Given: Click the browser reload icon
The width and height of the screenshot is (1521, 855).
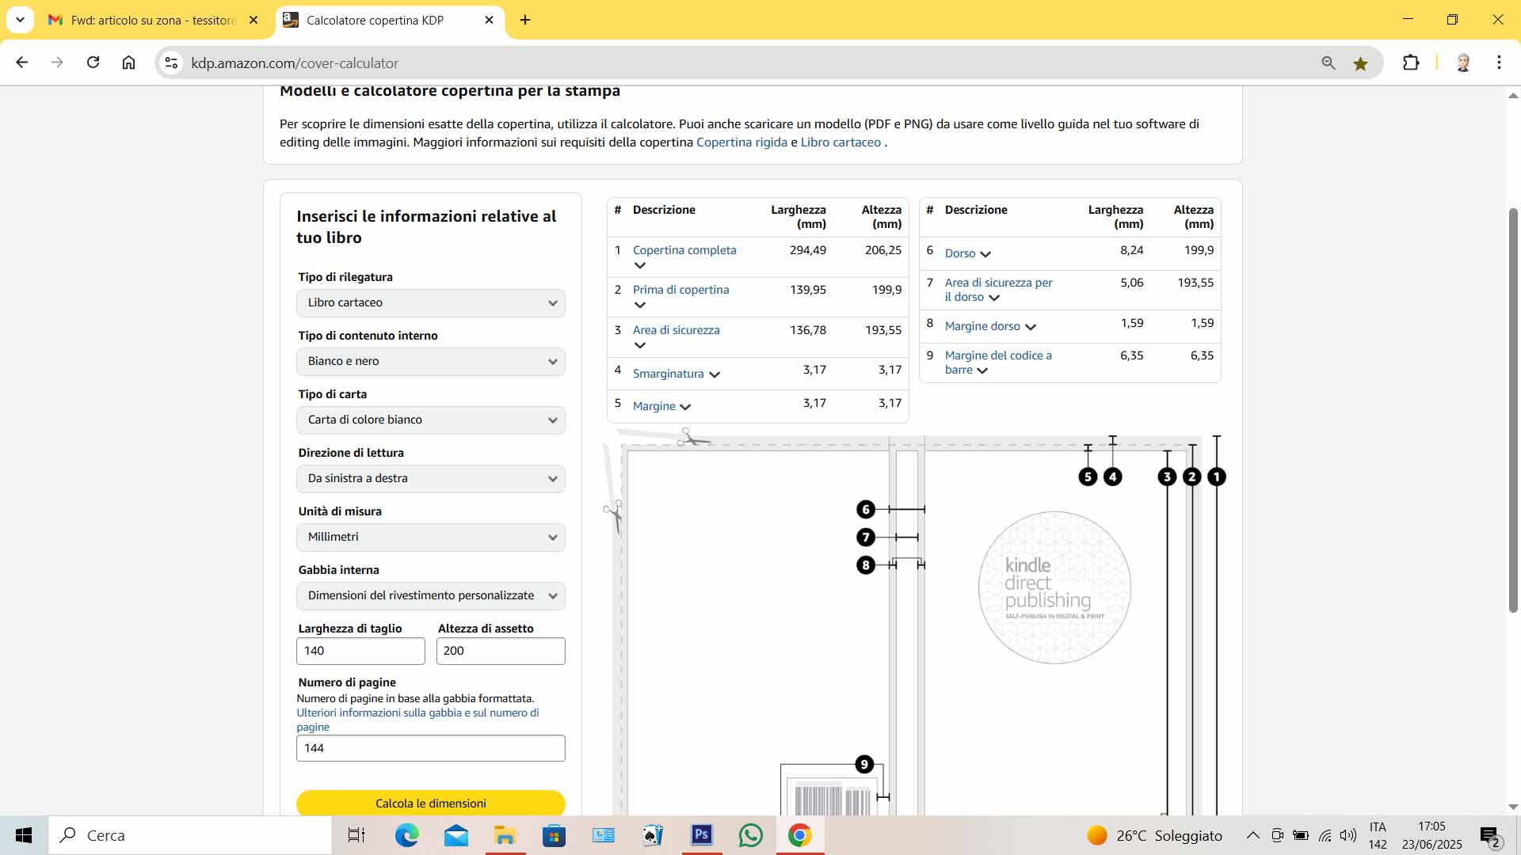Looking at the screenshot, I should pyautogui.click(x=93, y=63).
